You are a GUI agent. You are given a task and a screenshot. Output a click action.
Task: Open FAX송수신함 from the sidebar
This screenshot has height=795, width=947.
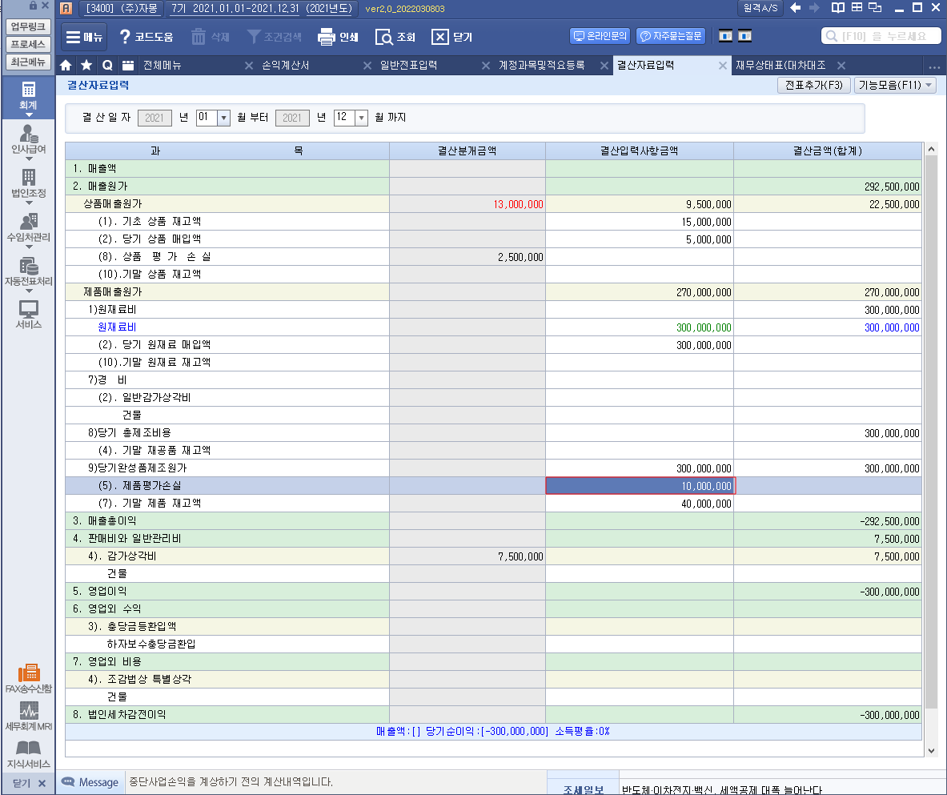pos(28,673)
